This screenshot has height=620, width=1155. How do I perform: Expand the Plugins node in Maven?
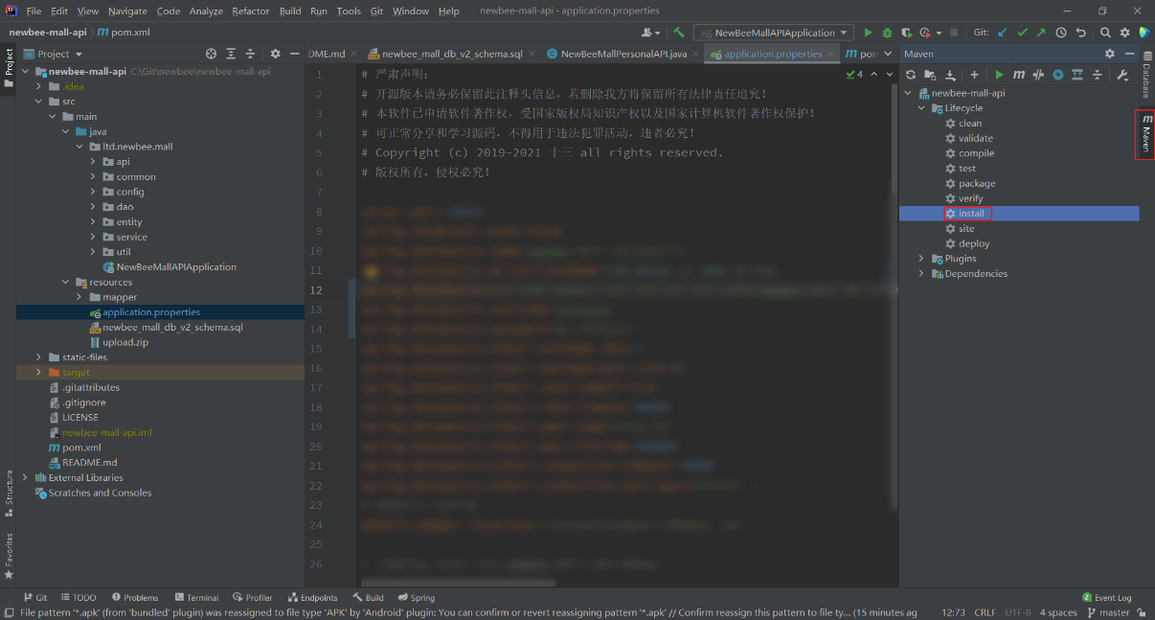point(922,259)
